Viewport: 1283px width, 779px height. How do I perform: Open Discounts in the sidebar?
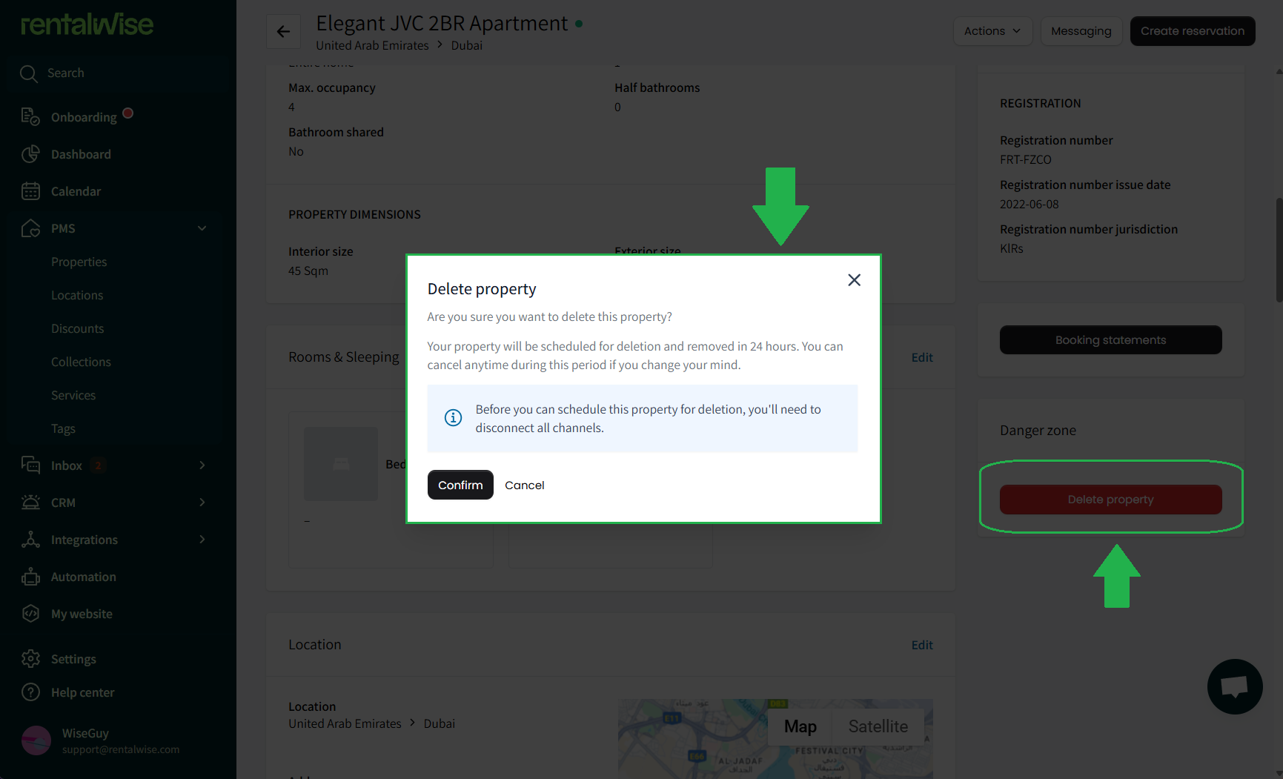[x=78, y=328]
